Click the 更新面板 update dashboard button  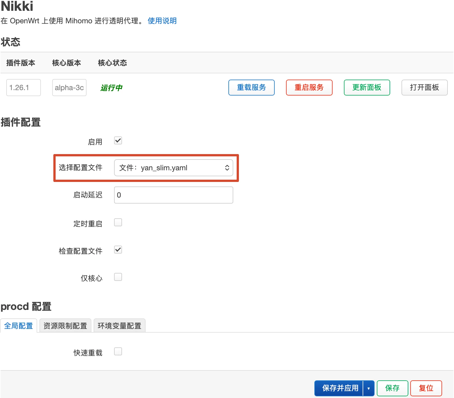point(367,88)
